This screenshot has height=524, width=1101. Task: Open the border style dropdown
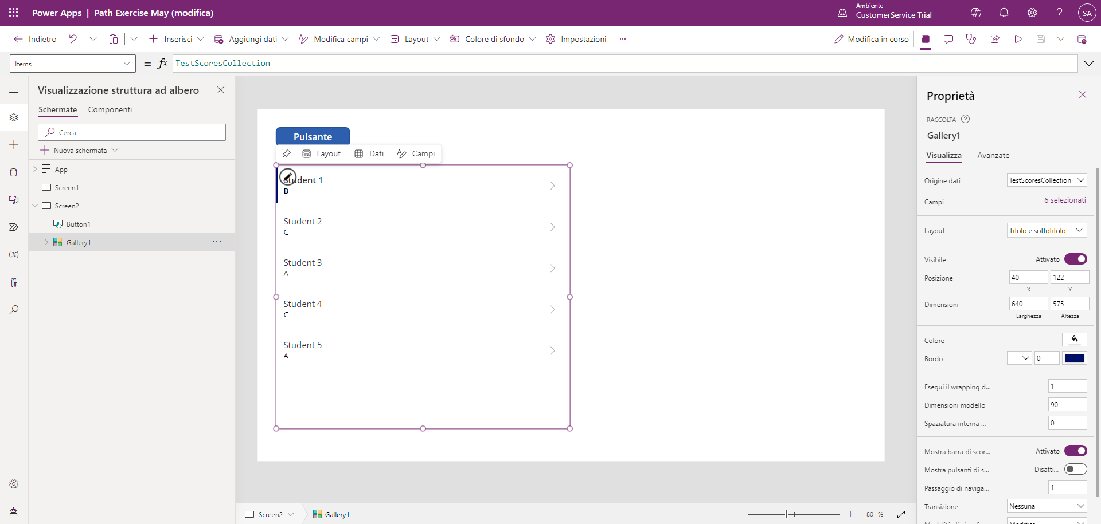1020,358
